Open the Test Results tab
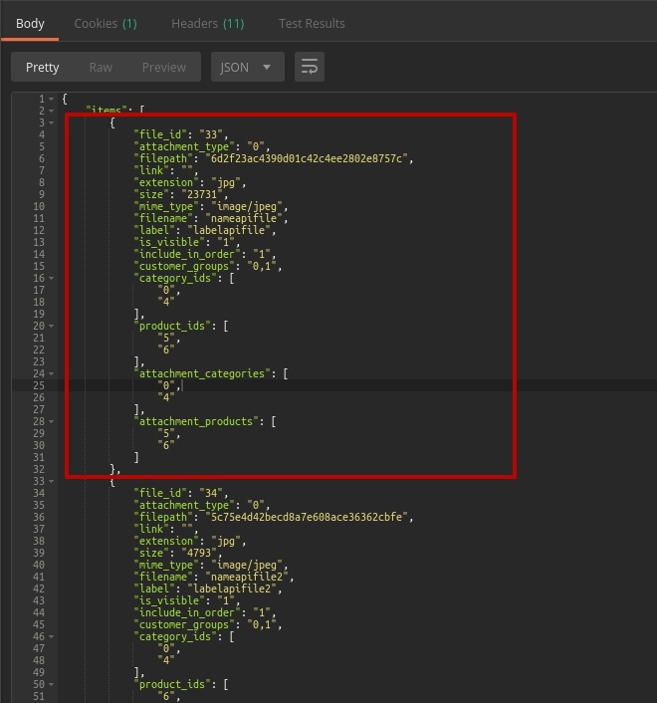Image resolution: width=657 pixels, height=703 pixels. tap(312, 23)
